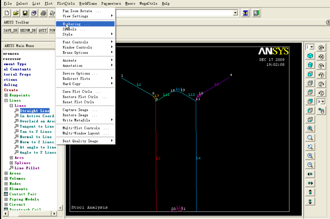The width and height of the screenshot is (330, 219).
Task: Select Straight Line in the Main Menu
Action: tap(35, 111)
